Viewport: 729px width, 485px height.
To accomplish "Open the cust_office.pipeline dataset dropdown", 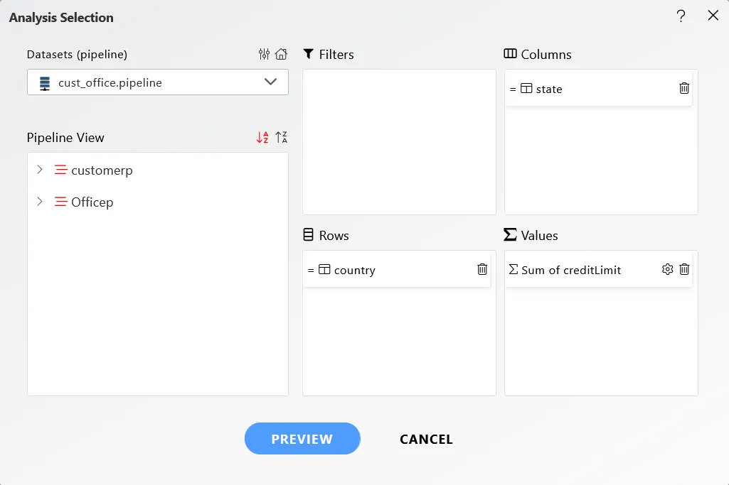I will click(158, 82).
